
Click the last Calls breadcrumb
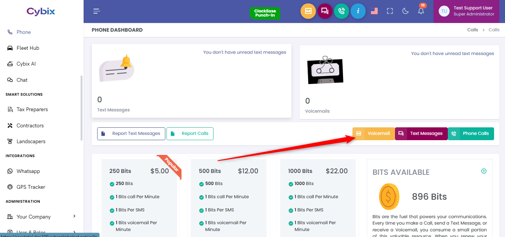(494, 30)
